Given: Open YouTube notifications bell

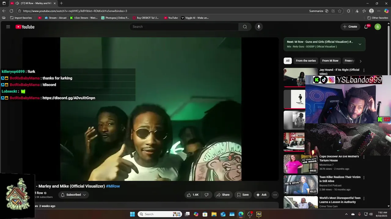Looking at the screenshot, I should [x=366, y=27].
